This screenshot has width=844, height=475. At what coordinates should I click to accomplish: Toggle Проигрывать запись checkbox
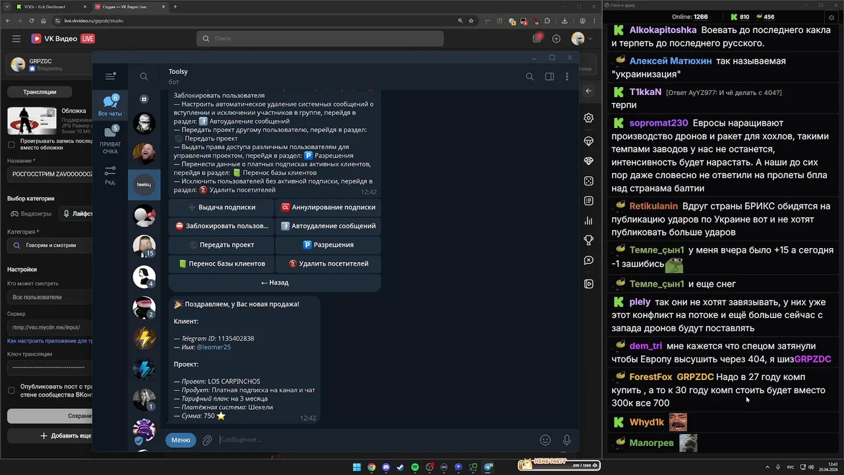11,144
